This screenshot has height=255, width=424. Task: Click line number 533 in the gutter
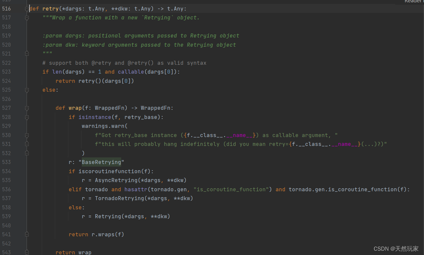[x=7, y=162]
